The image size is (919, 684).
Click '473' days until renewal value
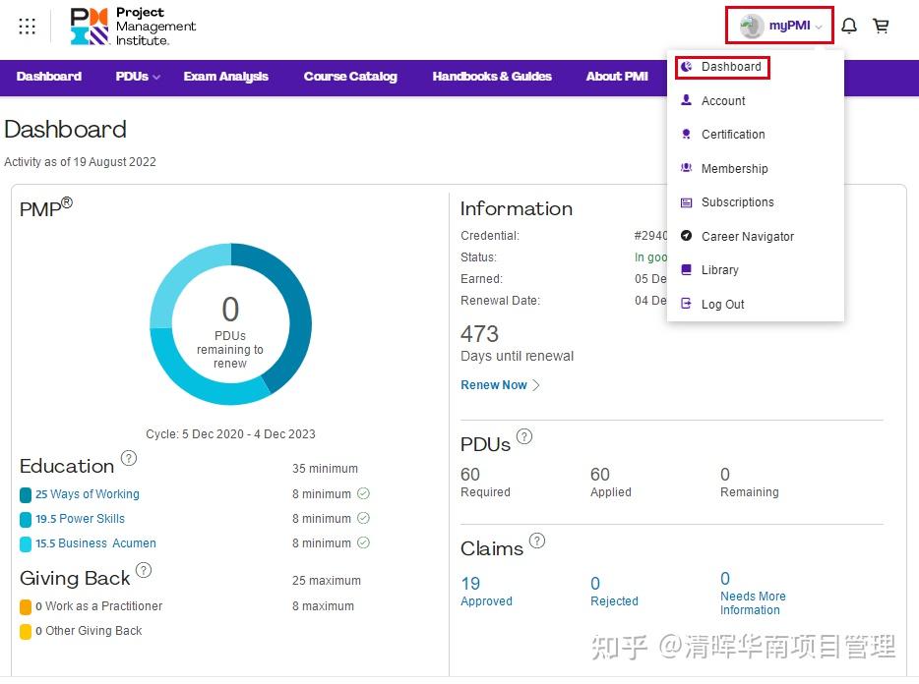click(479, 334)
